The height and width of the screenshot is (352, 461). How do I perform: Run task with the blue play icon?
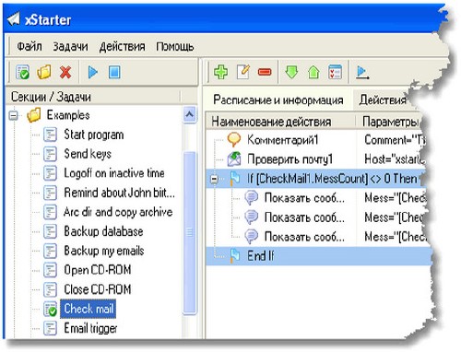(92, 73)
